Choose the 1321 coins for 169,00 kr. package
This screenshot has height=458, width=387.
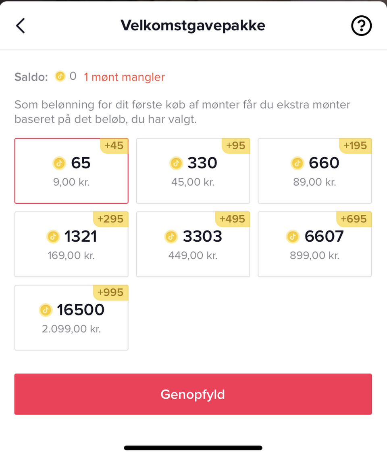tap(71, 245)
